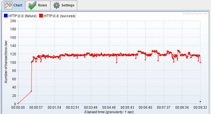Click the Y-axis value 20
211x114 pixels.
point(14,96)
